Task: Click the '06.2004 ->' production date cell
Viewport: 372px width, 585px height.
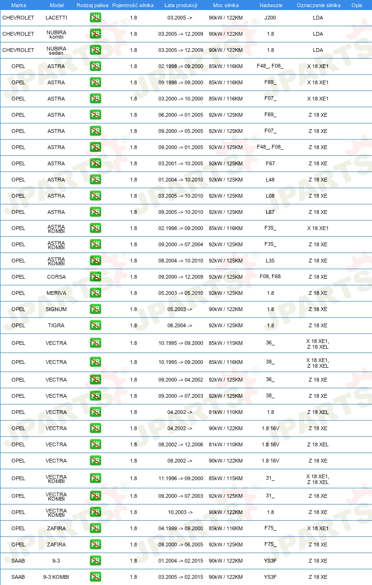Action: 181,325
